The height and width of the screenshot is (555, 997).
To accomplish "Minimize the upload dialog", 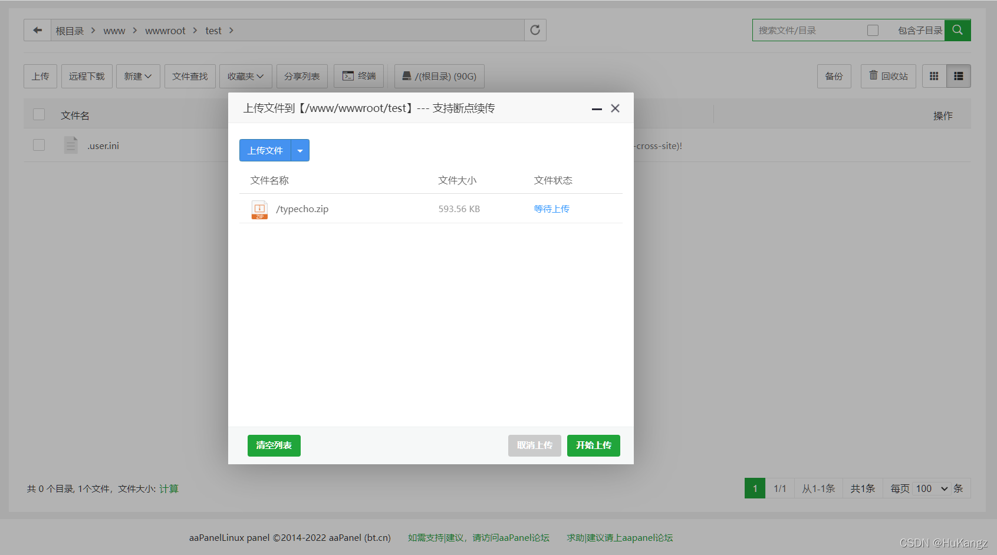I will (597, 108).
